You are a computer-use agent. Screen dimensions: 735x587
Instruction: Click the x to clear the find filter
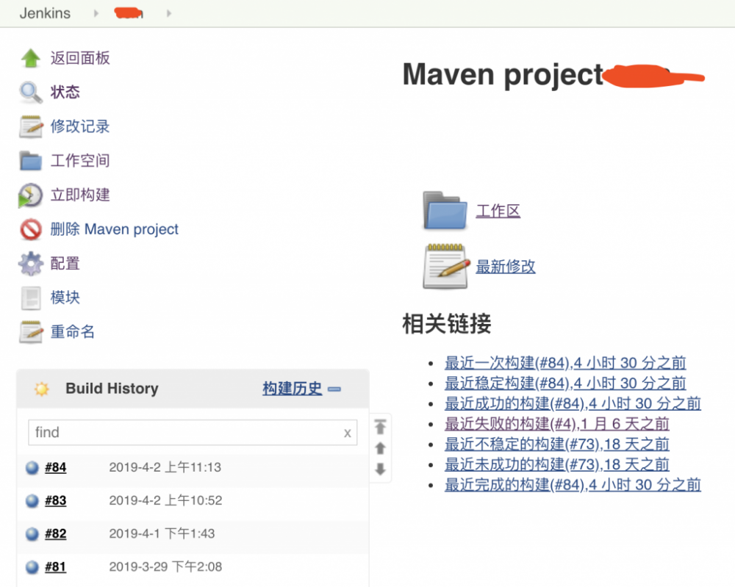tap(347, 433)
